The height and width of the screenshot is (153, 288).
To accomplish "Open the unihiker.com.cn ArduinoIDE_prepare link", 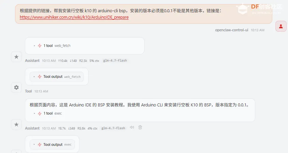I will point(74,17).
